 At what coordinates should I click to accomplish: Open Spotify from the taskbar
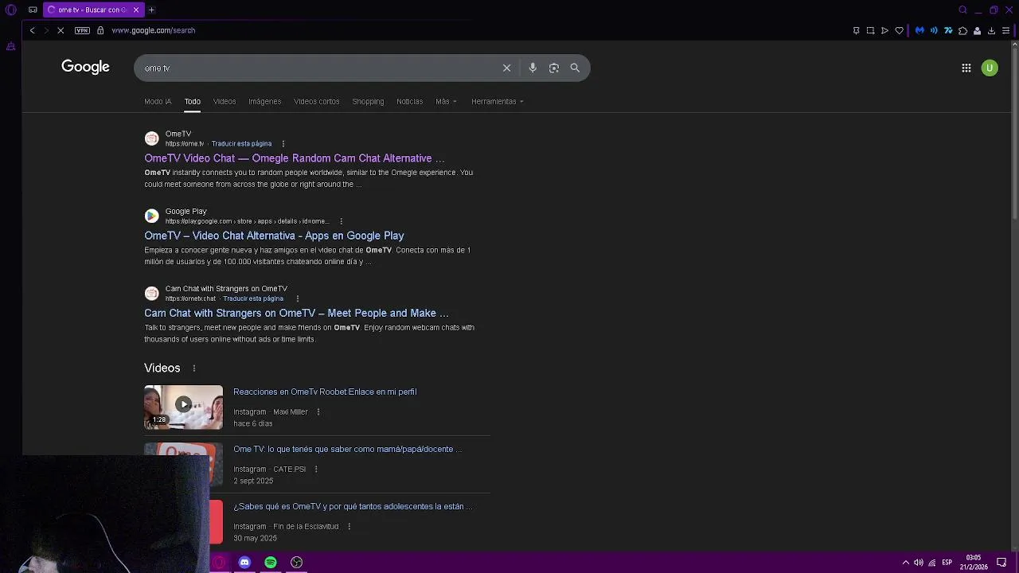(271, 562)
